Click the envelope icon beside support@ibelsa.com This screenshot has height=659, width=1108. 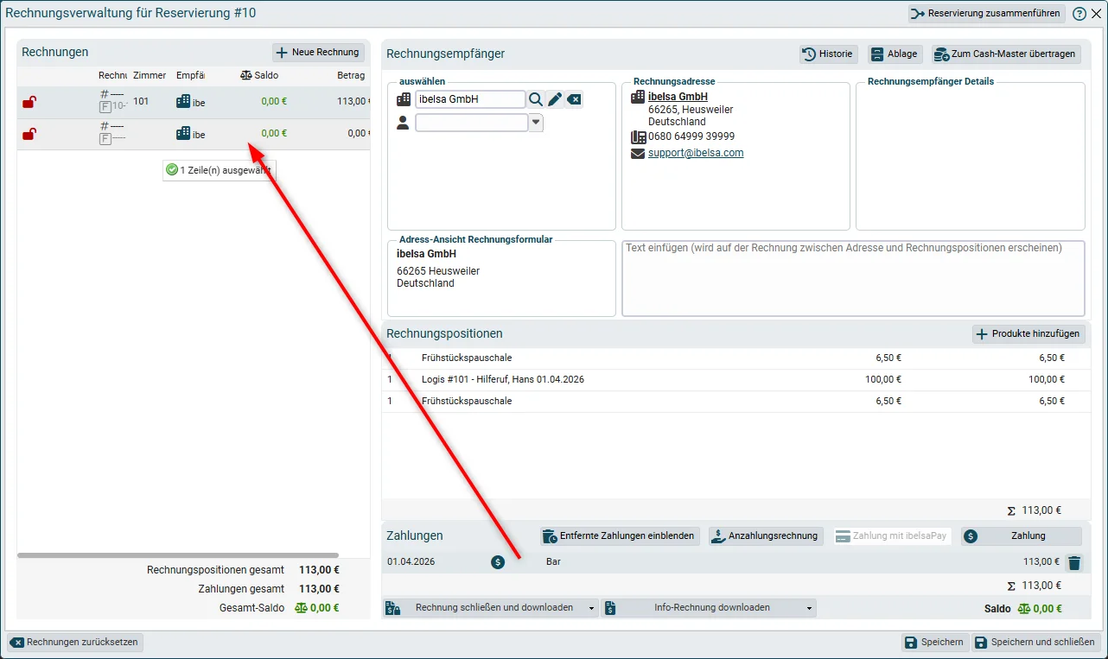pyautogui.click(x=639, y=154)
